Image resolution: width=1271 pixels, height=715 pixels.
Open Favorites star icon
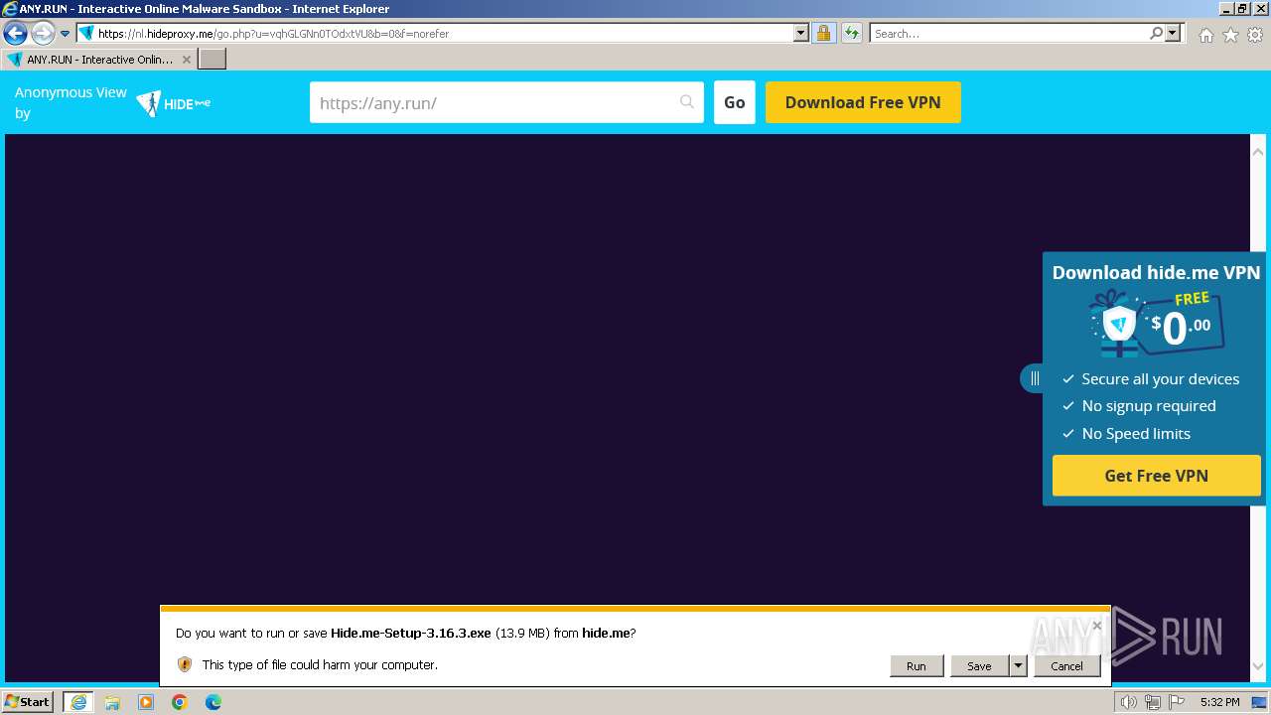tap(1230, 35)
